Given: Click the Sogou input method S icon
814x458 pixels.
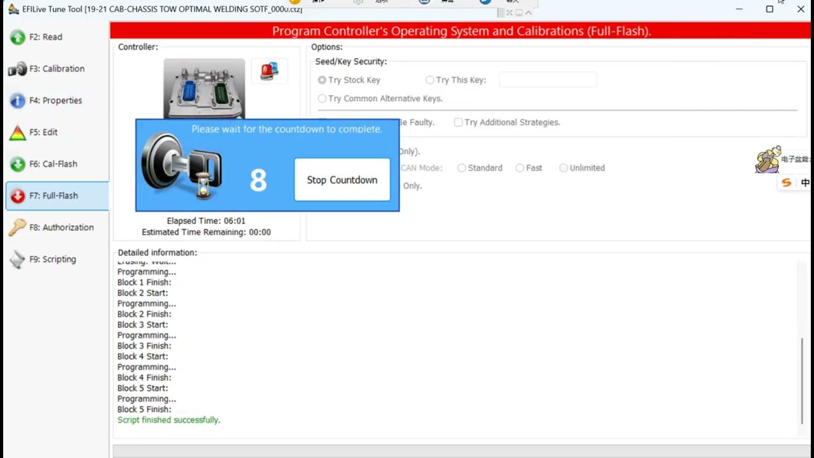Looking at the screenshot, I should coord(787,183).
